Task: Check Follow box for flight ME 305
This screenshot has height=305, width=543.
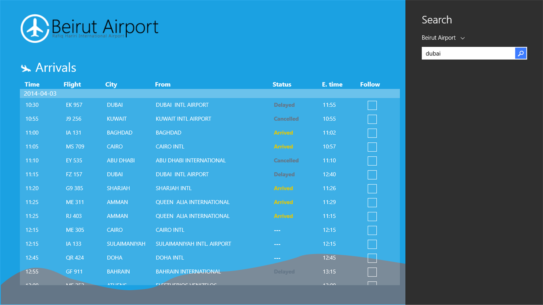Action: pos(372,230)
